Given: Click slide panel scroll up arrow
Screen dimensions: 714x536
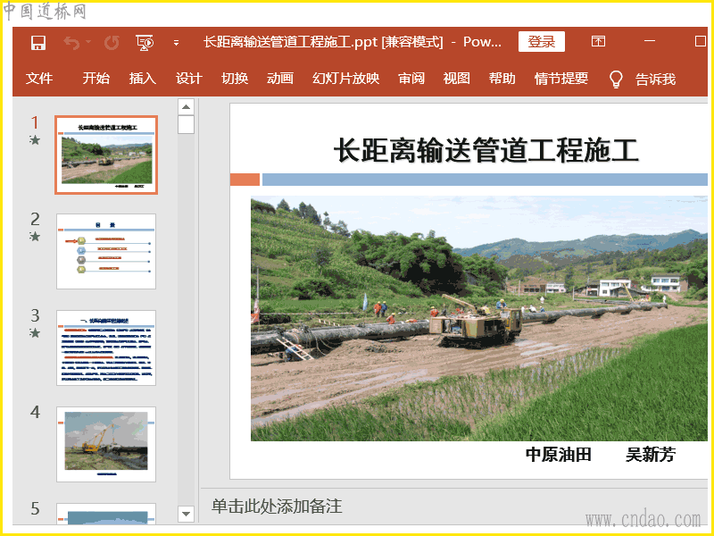Looking at the screenshot, I should [186, 106].
